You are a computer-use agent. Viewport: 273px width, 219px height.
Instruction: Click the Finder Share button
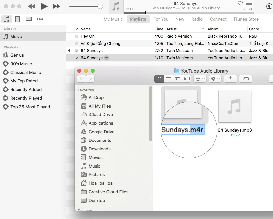(230, 79)
